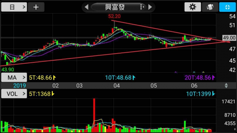Click the 4355 volume axis label
The image size is (237, 133).
pos(230,123)
